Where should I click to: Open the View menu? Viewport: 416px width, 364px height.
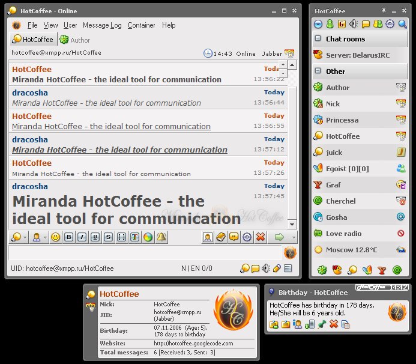50,25
